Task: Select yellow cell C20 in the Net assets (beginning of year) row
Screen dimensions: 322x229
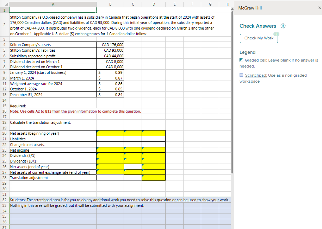Action: (x=133, y=133)
